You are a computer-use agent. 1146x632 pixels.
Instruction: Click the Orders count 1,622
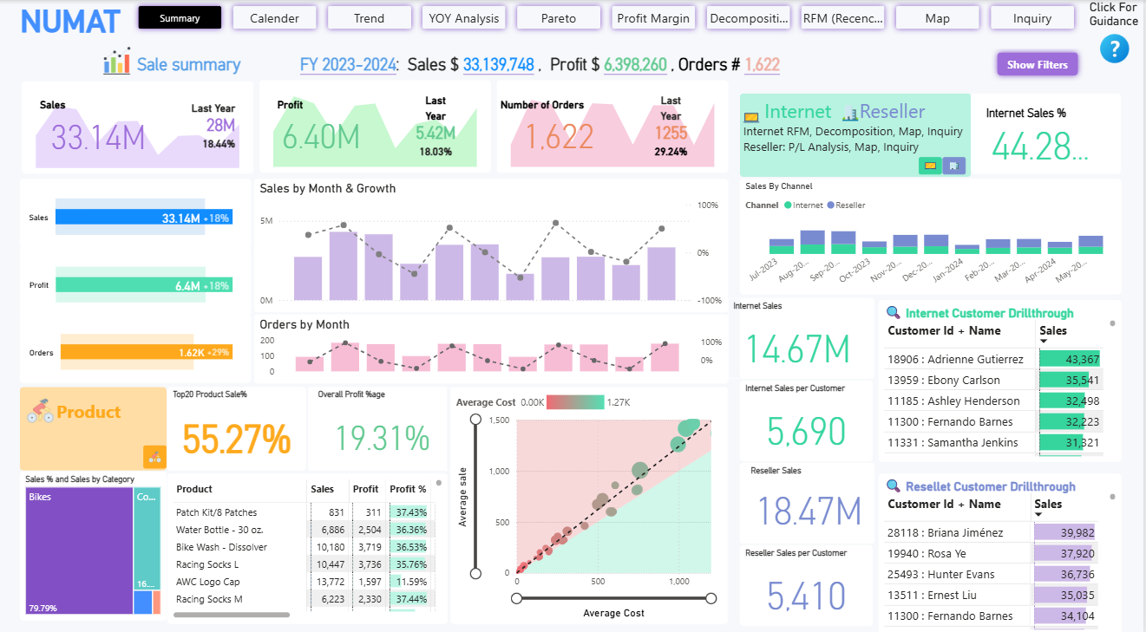click(762, 64)
